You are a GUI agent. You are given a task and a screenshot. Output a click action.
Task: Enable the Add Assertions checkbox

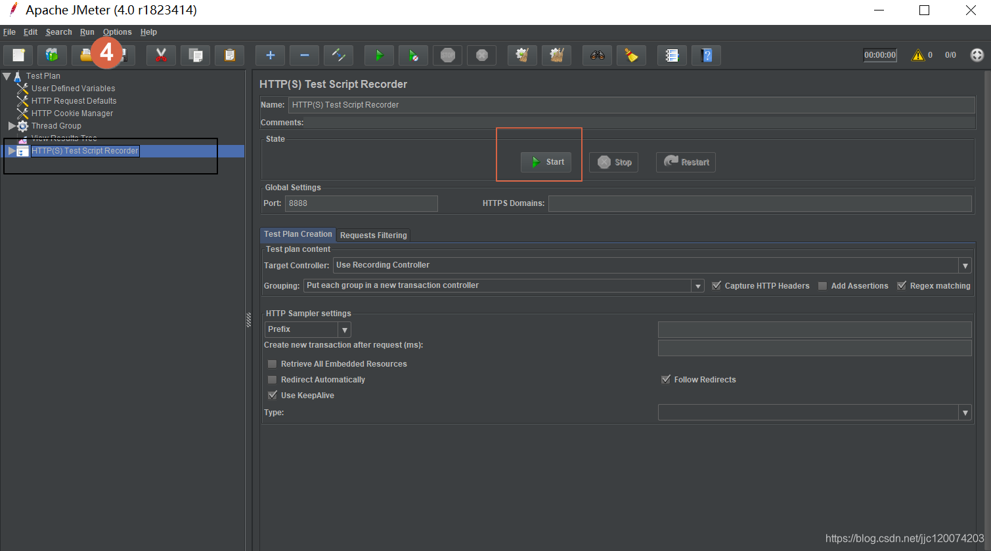pyautogui.click(x=823, y=286)
